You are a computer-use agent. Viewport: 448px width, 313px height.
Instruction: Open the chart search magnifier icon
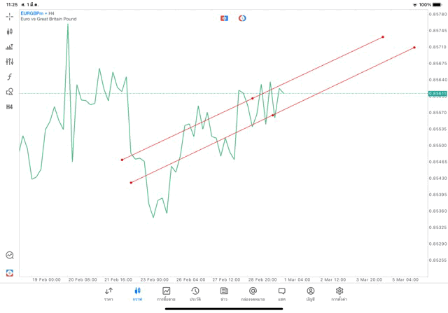[10, 256]
